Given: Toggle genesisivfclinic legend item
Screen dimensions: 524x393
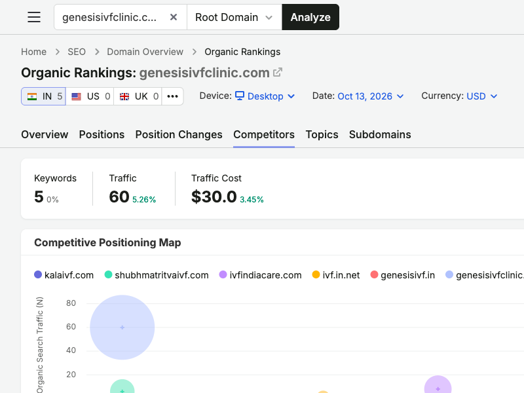Looking at the screenshot, I should point(485,275).
